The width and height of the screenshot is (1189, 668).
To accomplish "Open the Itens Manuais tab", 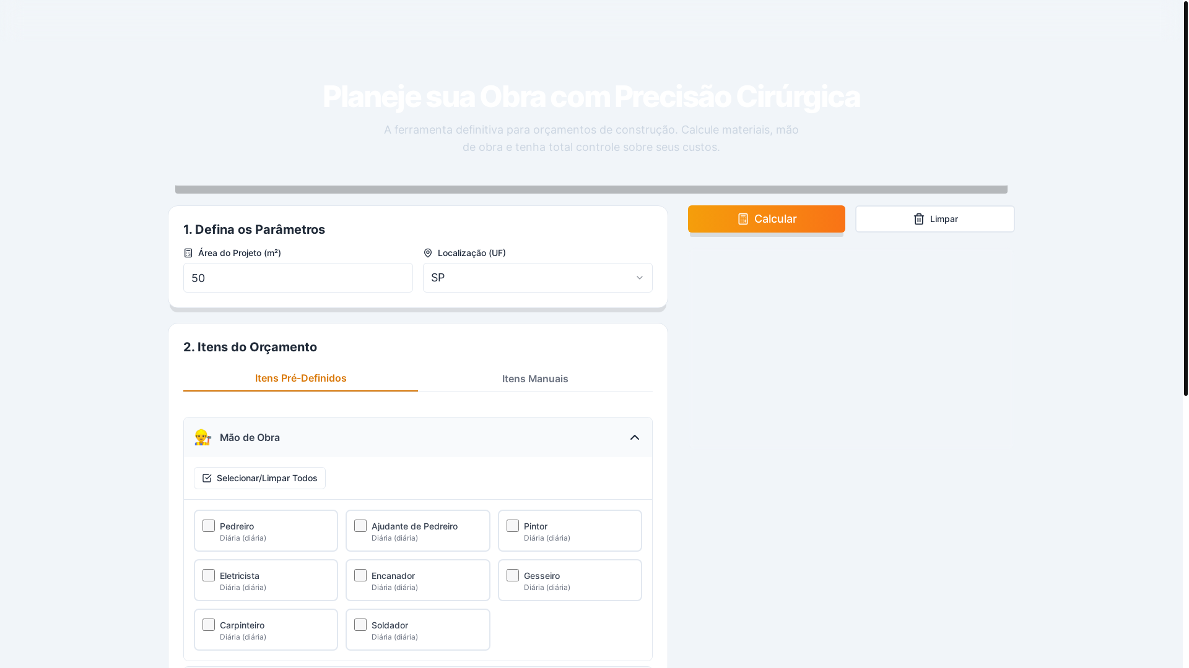I will [x=535, y=379].
